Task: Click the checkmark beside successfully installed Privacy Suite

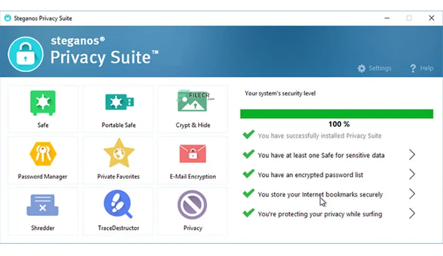Action: 249,134
